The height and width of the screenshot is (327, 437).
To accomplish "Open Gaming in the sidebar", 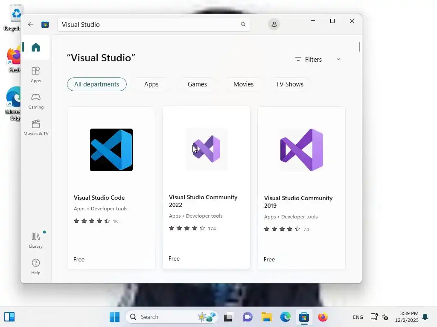I will coord(36,101).
